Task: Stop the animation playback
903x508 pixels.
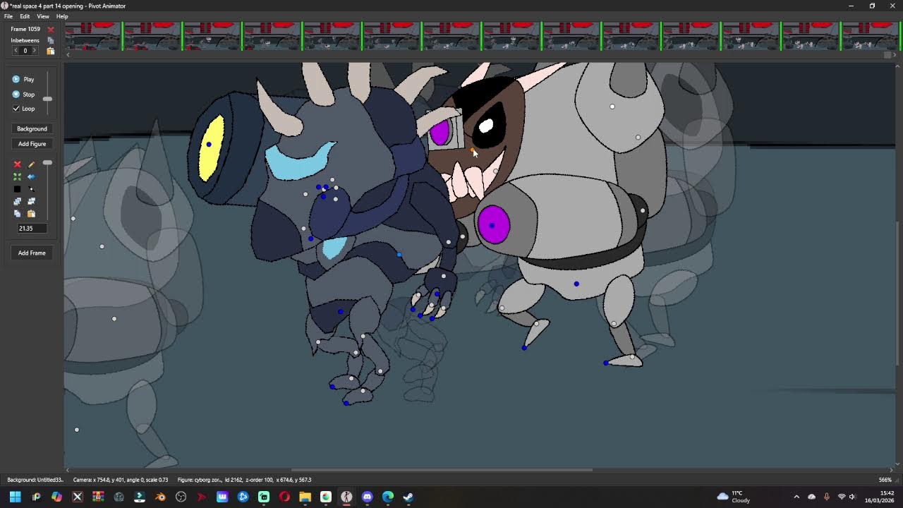Action: (x=23, y=94)
